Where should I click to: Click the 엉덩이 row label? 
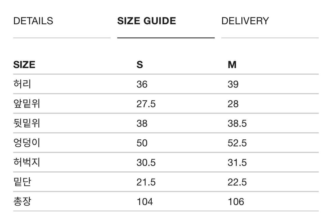tap(27, 143)
